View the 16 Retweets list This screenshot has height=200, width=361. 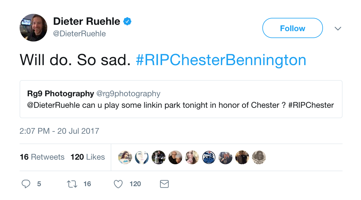[x=42, y=157]
